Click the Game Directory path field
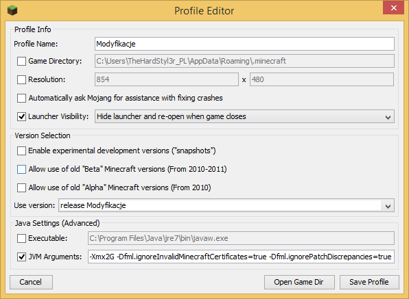 click(244, 61)
